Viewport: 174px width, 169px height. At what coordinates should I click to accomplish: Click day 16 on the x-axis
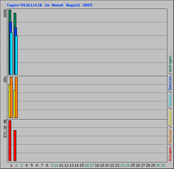tap(87, 165)
